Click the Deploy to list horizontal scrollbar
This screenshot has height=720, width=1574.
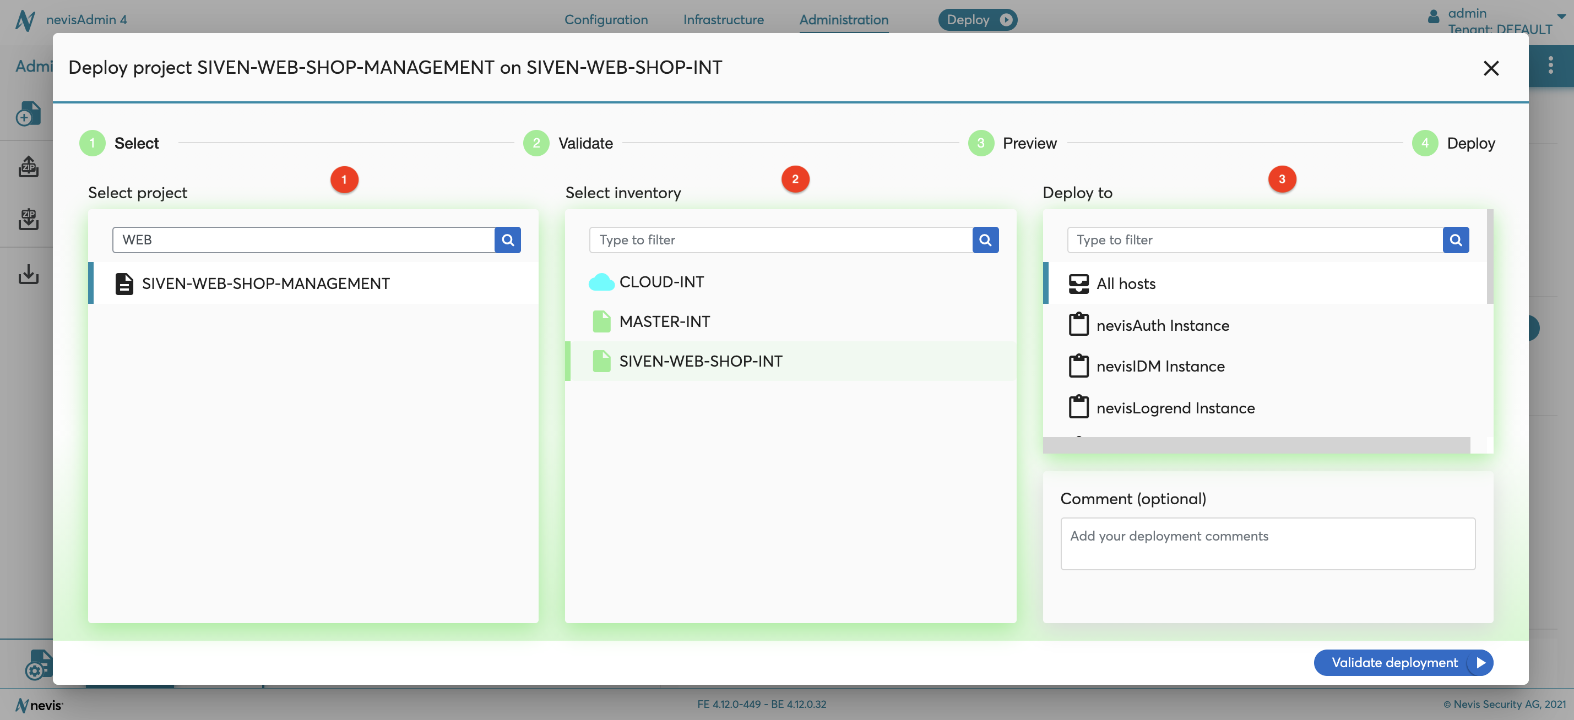[1256, 445]
